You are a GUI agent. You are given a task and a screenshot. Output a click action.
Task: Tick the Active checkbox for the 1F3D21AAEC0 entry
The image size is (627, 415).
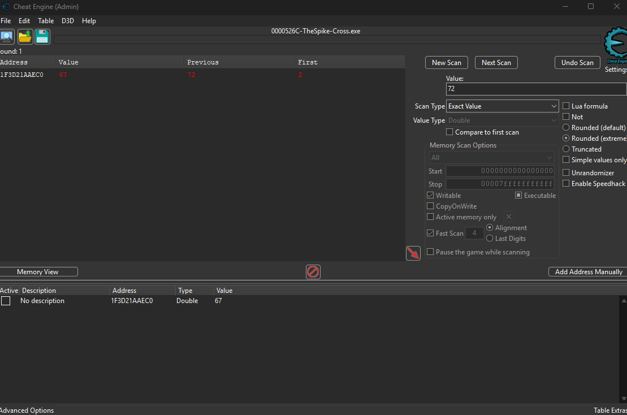pos(6,301)
